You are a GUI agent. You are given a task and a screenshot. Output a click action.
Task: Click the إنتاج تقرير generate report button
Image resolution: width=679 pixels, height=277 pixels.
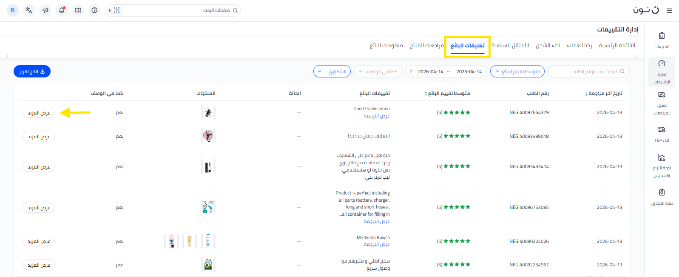32,71
